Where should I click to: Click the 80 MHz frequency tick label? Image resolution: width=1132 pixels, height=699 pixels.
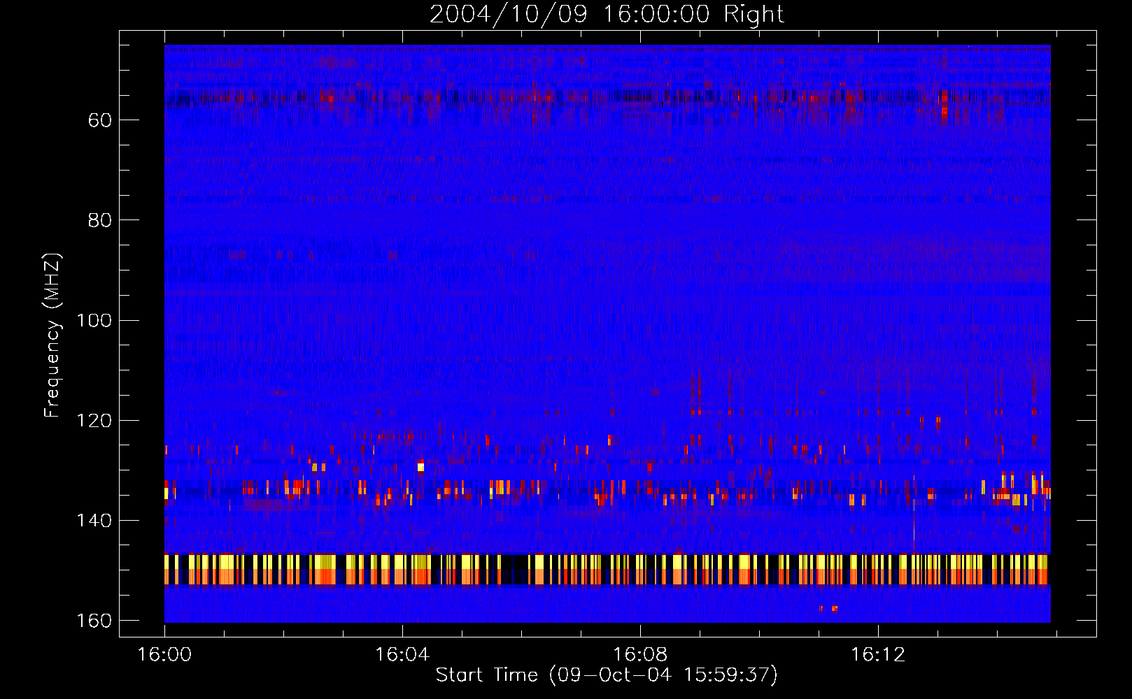point(100,220)
